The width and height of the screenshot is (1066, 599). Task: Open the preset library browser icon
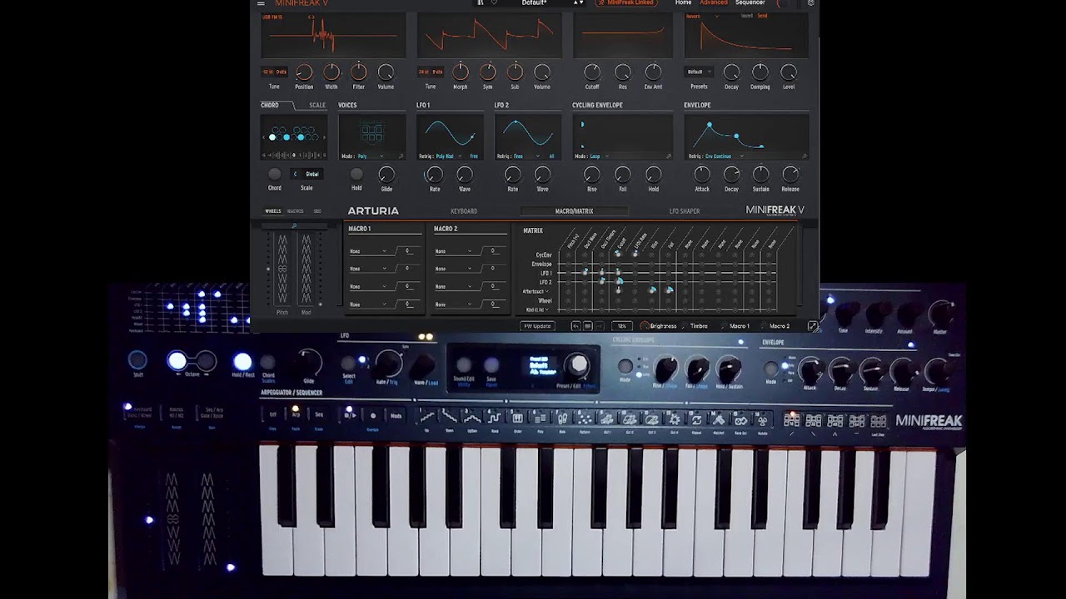click(x=480, y=3)
